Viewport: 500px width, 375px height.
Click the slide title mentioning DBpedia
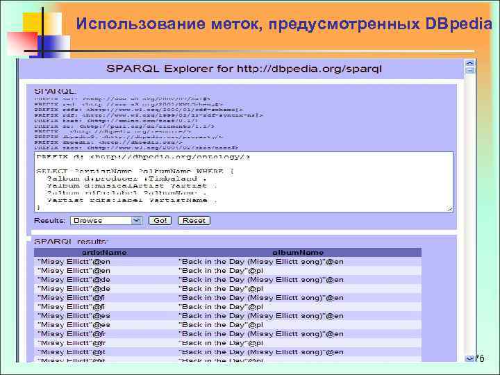(284, 24)
